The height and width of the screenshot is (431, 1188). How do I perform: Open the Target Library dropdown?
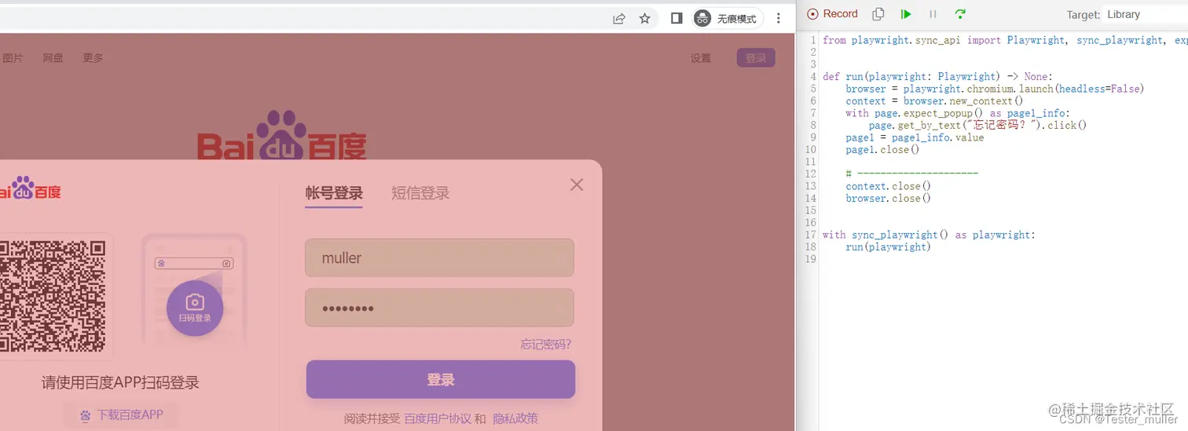[x=1144, y=14]
